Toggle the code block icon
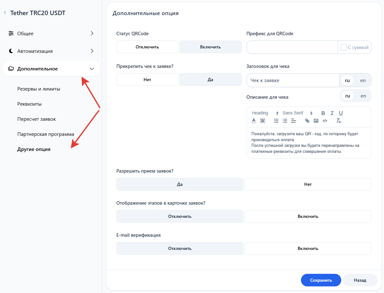Screen dimensions: 384x293 tap(325, 121)
